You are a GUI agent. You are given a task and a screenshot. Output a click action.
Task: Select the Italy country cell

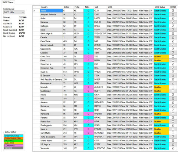pyautogui.click(x=52, y=99)
